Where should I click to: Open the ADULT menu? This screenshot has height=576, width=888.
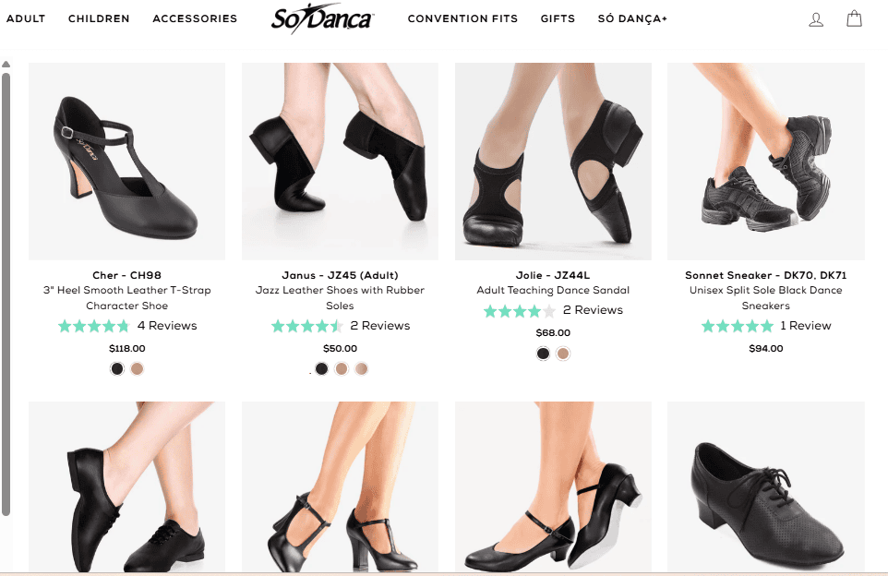click(x=26, y=18)
